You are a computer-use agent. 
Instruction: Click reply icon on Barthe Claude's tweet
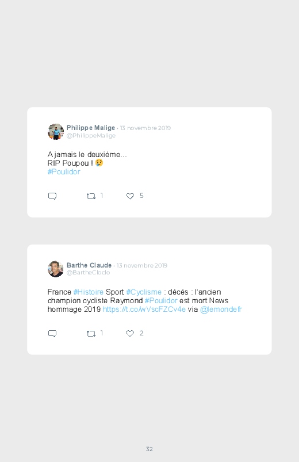pyautogui.click(x=52, y=333)
